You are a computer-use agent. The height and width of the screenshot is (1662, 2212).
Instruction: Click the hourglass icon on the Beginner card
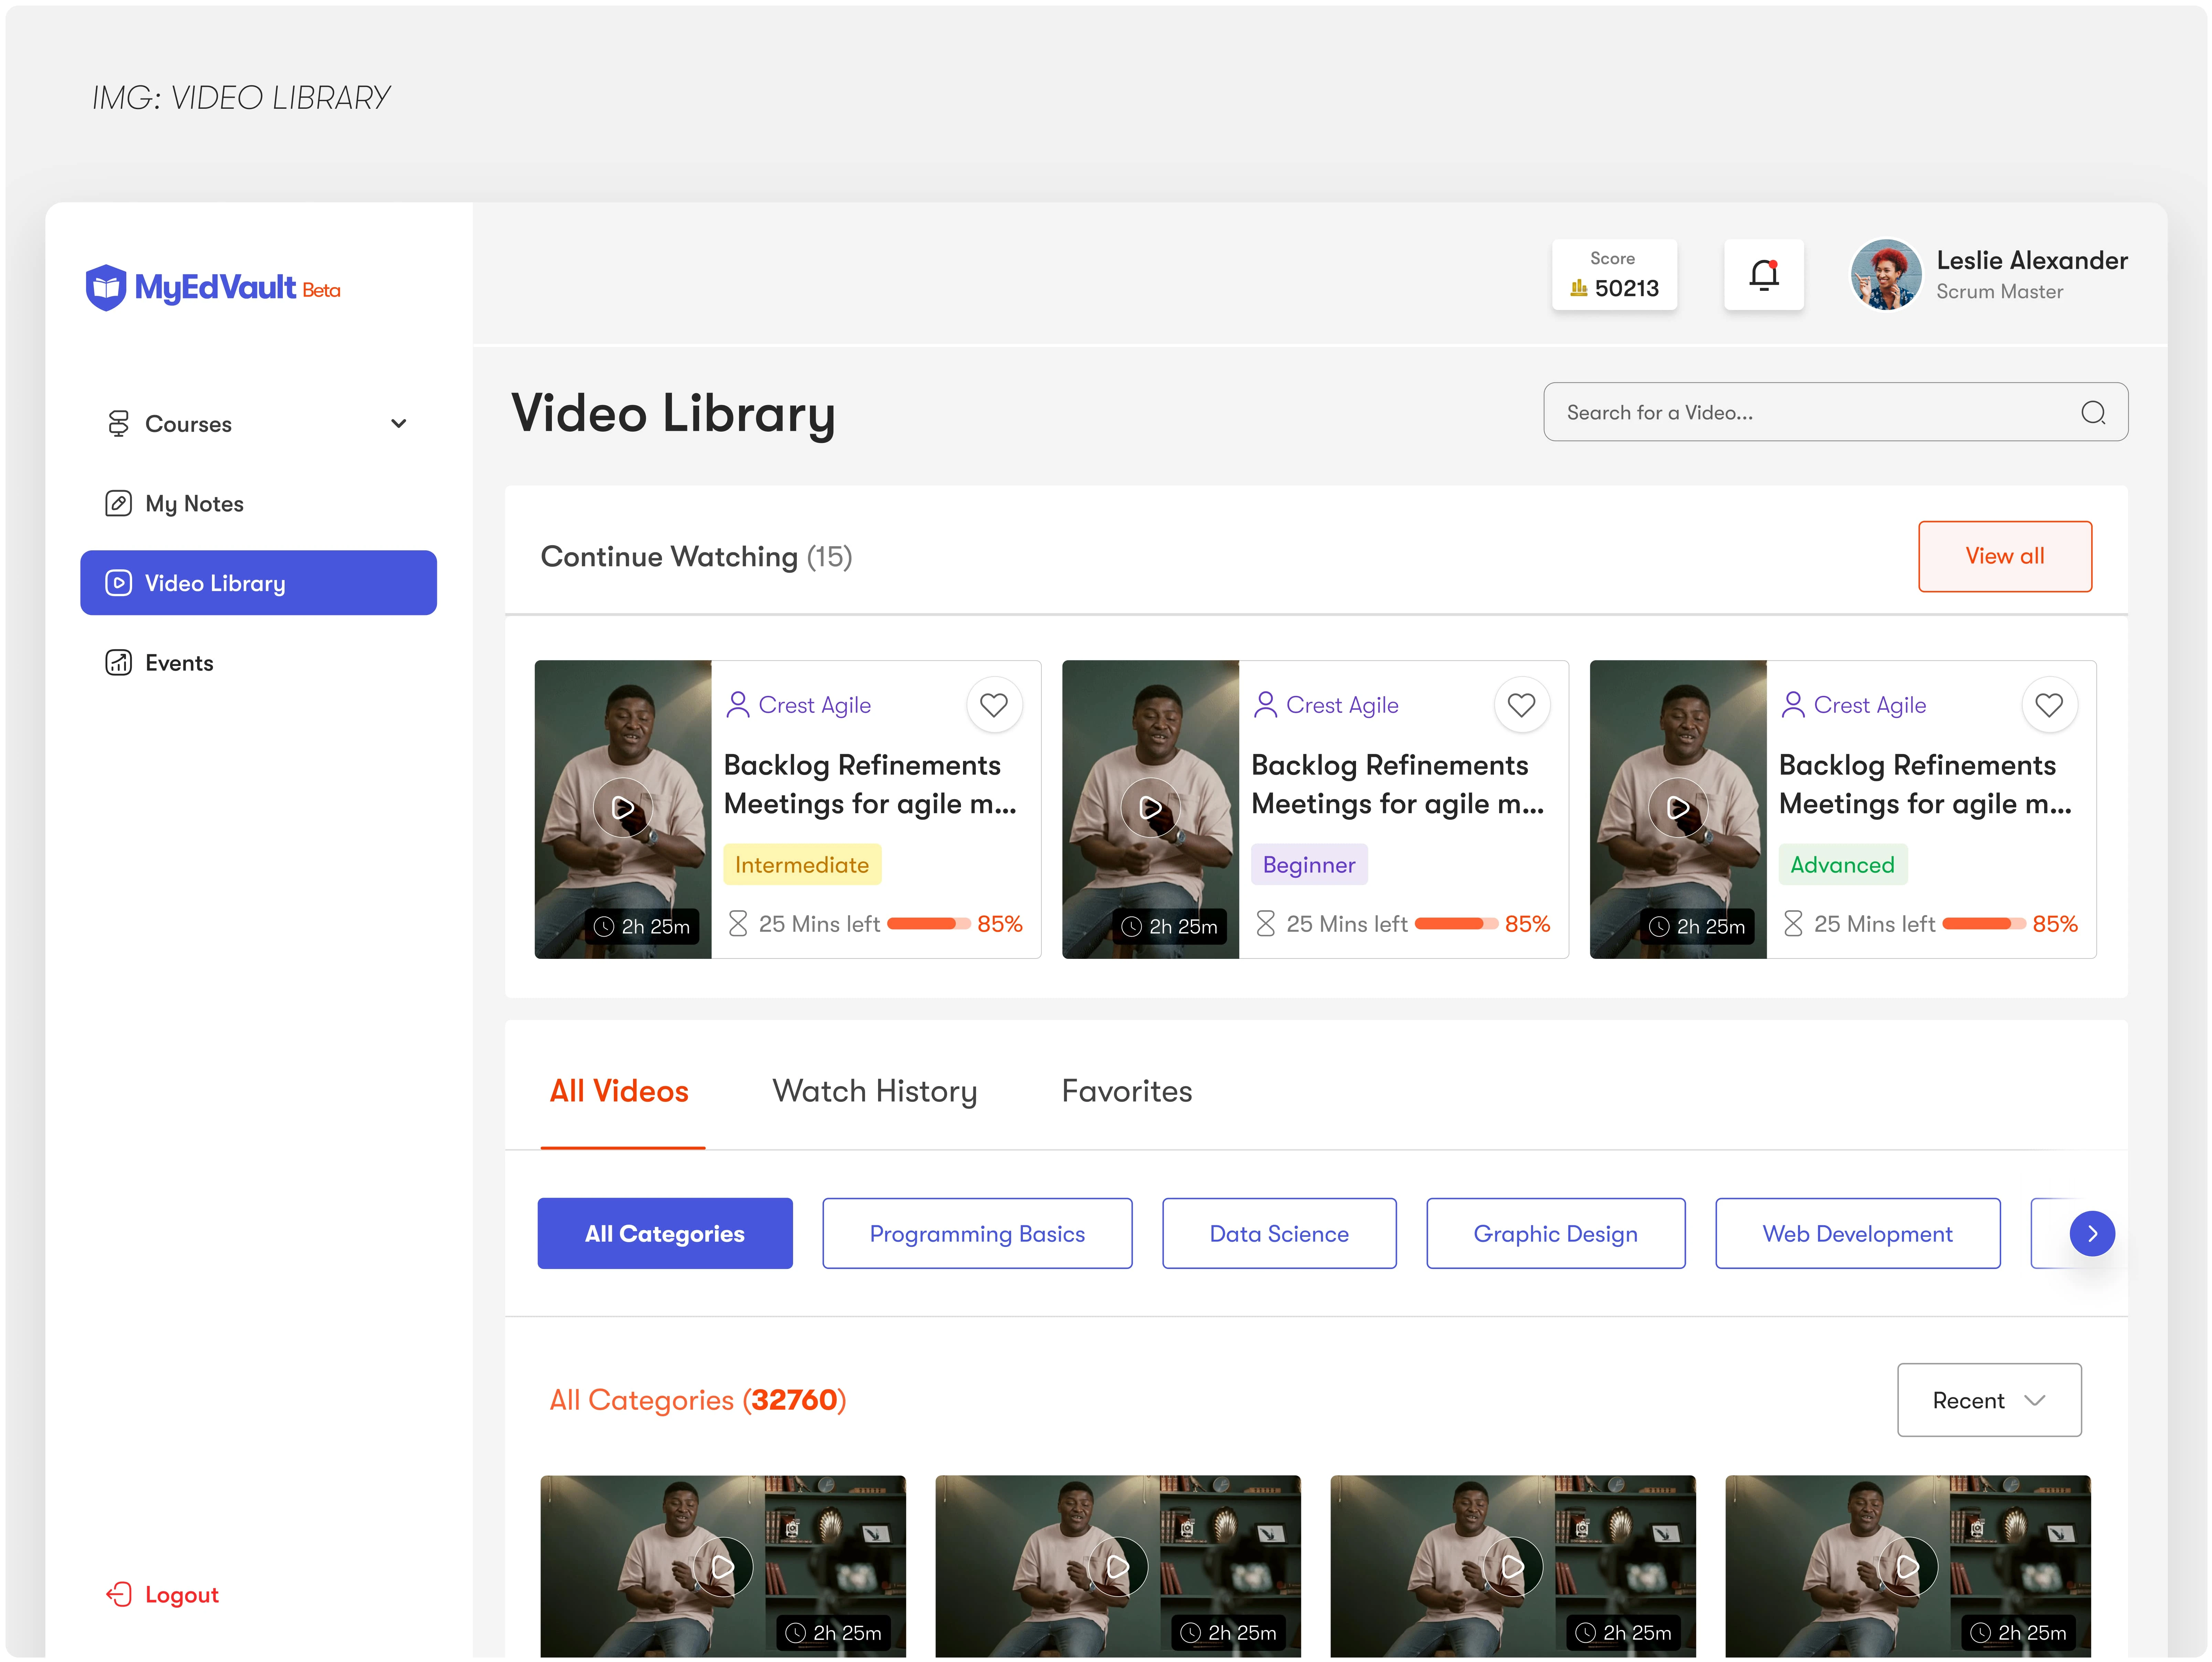(x=1266, y=923)
